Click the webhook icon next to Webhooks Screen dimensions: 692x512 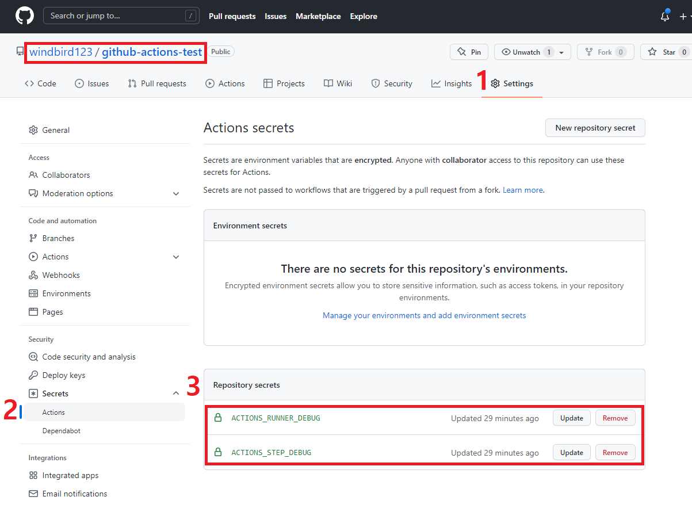click(33, 275)
